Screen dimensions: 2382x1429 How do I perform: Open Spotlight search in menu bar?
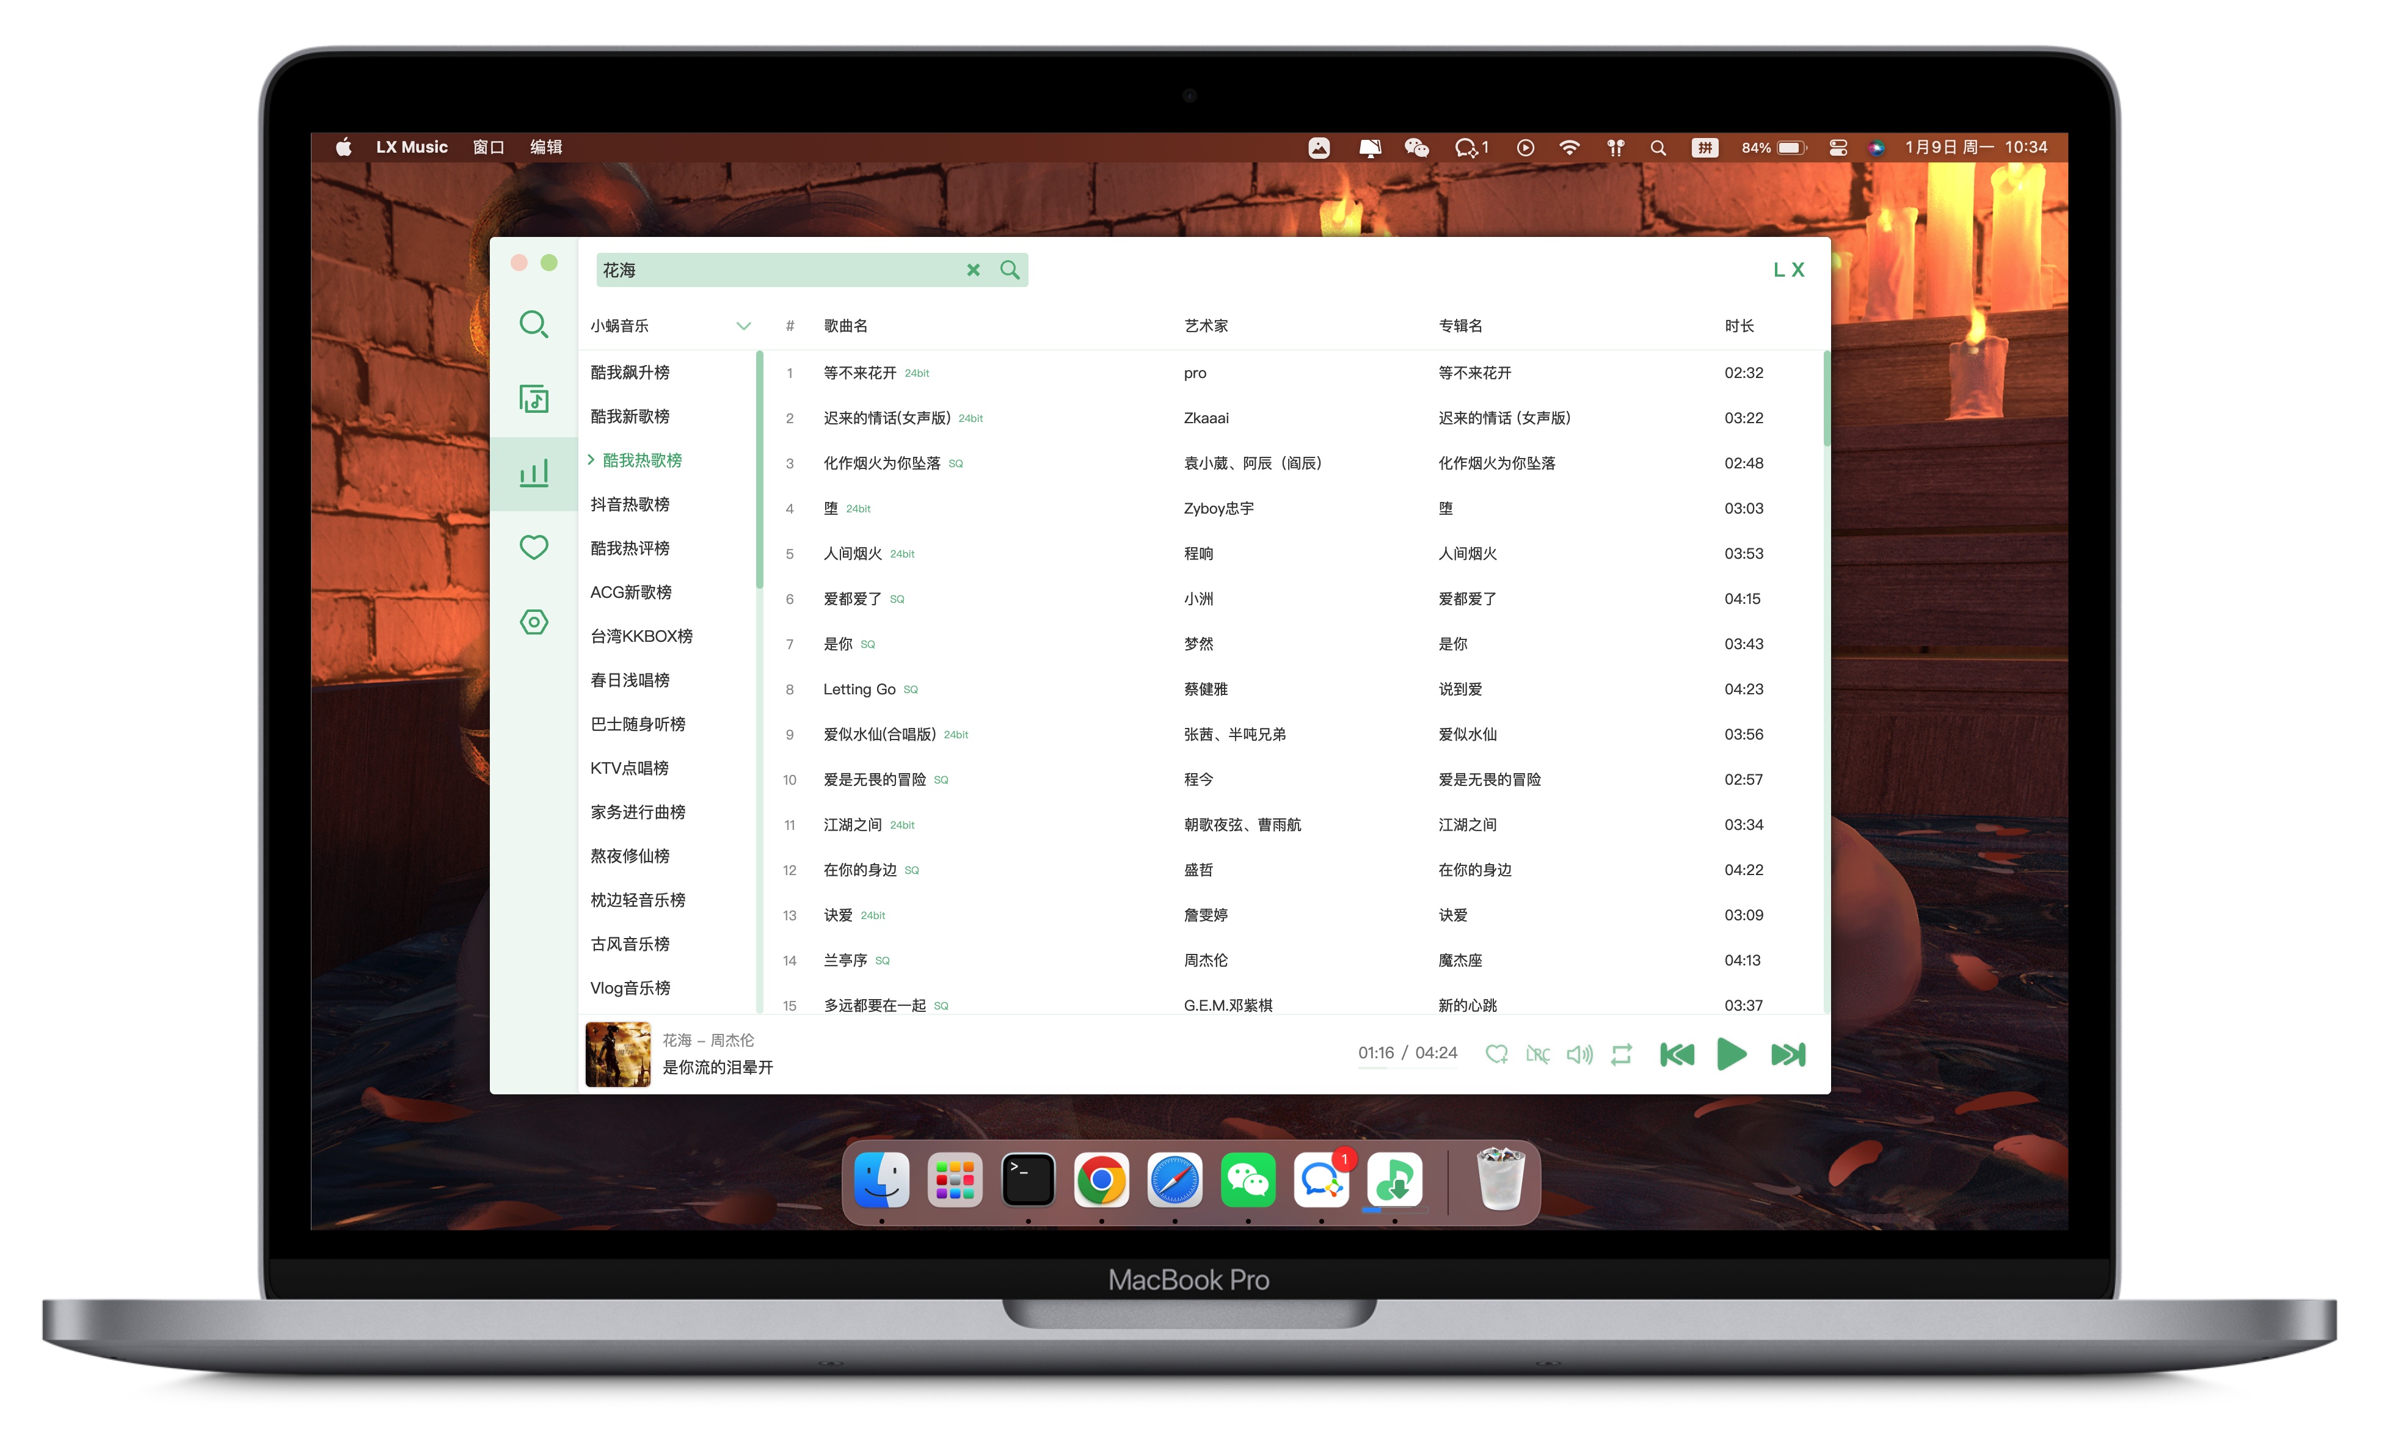1657,147
